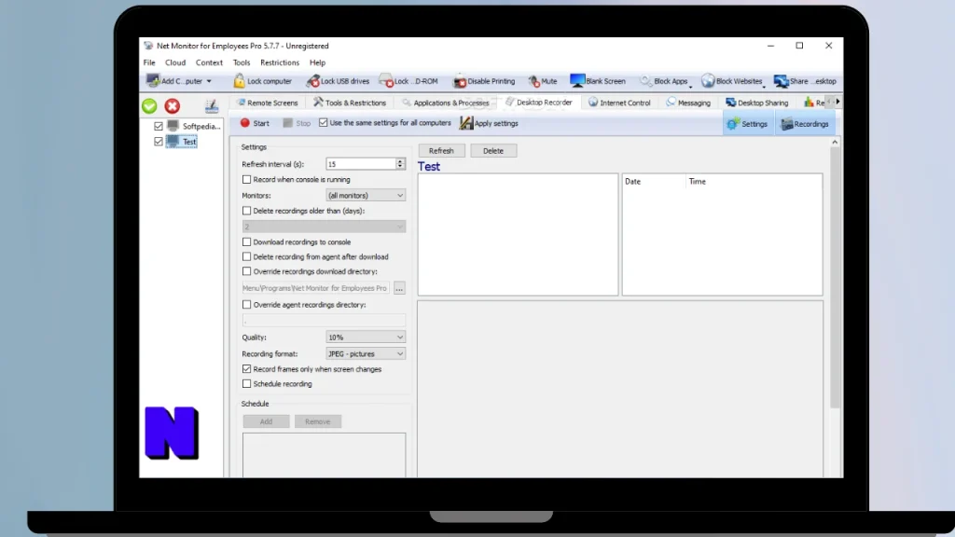The width and height of the screenshot is (955, 537).
Task: Select the Softpedia computer icon in list
Action: pyautogui.click(x=173, y=126)
